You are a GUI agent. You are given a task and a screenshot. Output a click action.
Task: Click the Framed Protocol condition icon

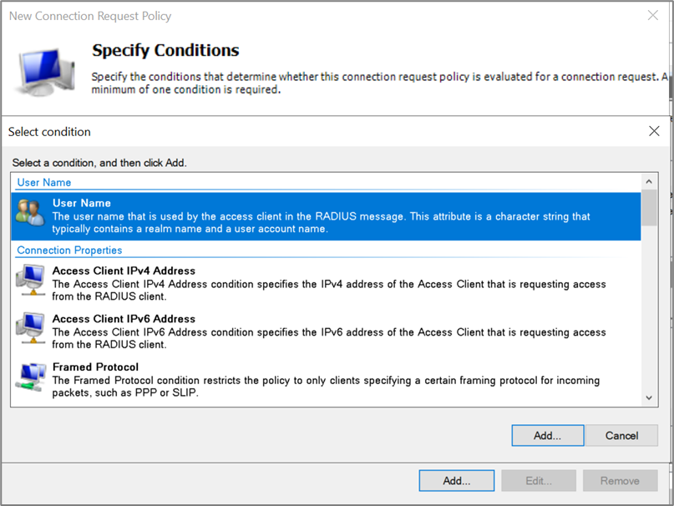31,377
